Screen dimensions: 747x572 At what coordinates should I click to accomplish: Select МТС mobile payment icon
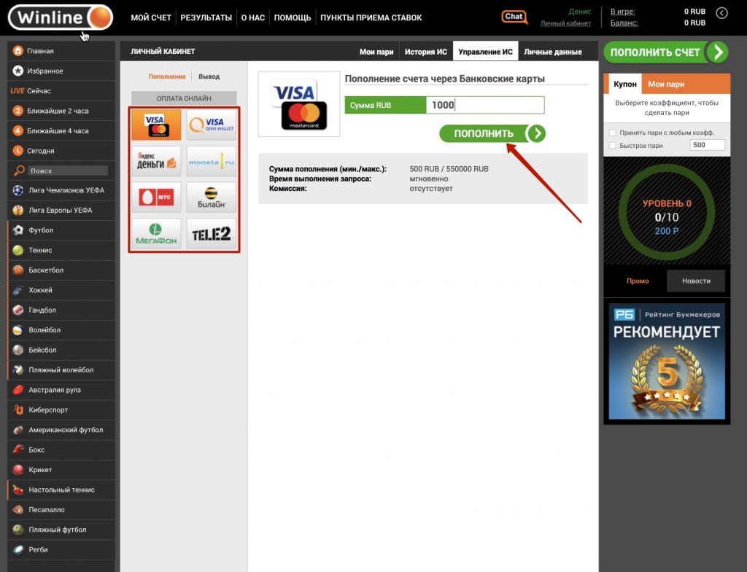(156, 197)
